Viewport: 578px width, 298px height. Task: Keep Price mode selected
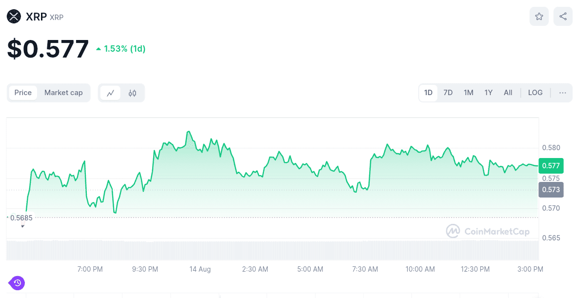click(x=23, y=93)
